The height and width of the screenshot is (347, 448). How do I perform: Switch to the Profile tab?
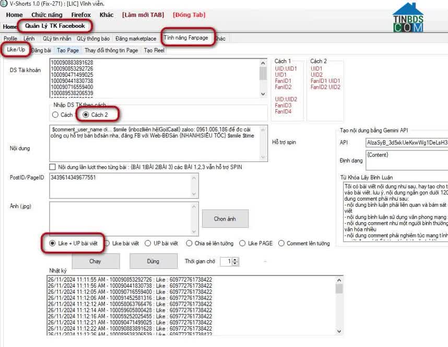click(x=10, y=38)
